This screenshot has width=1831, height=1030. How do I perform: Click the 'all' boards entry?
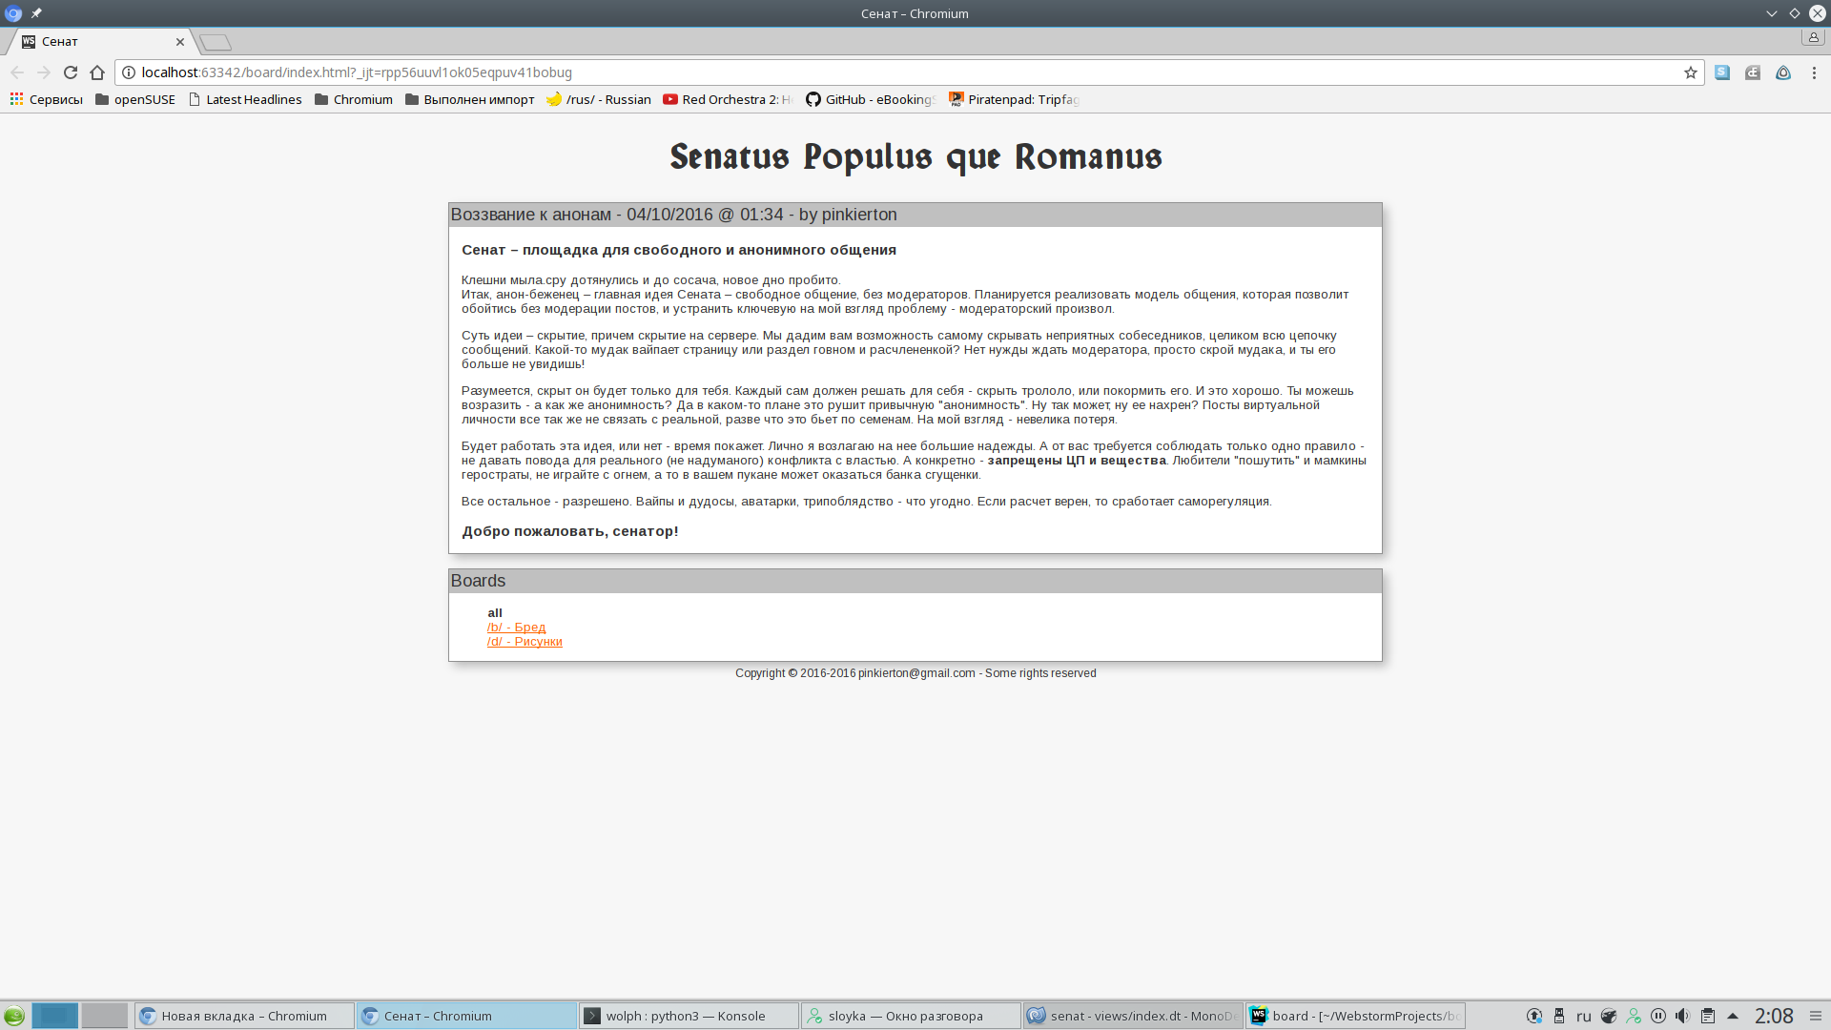[x=494, y=613]
